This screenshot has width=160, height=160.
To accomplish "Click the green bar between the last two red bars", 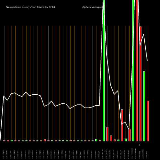I will [x=144, y=106].
